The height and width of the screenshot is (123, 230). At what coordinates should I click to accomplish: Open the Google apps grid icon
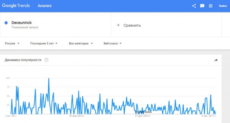(210, 6)
